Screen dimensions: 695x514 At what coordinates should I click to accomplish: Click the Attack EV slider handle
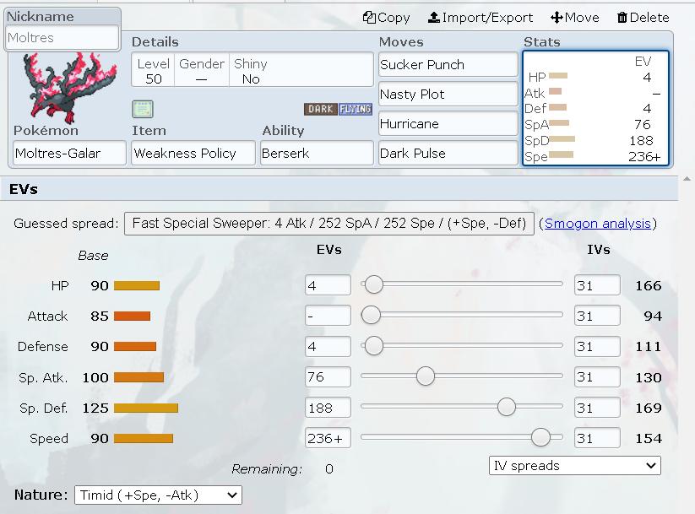[371, 315]
